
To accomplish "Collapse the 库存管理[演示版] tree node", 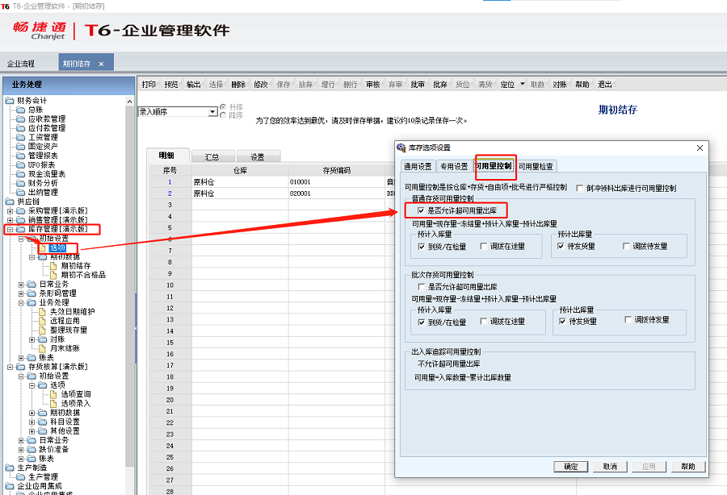I will pos(10,229).
